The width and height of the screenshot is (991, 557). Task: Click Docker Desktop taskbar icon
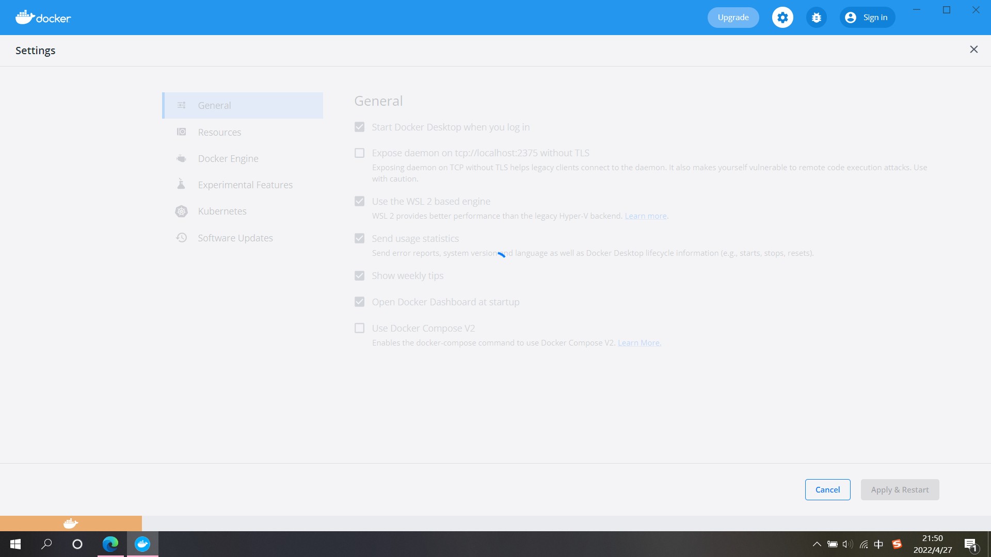coord(142,544)
